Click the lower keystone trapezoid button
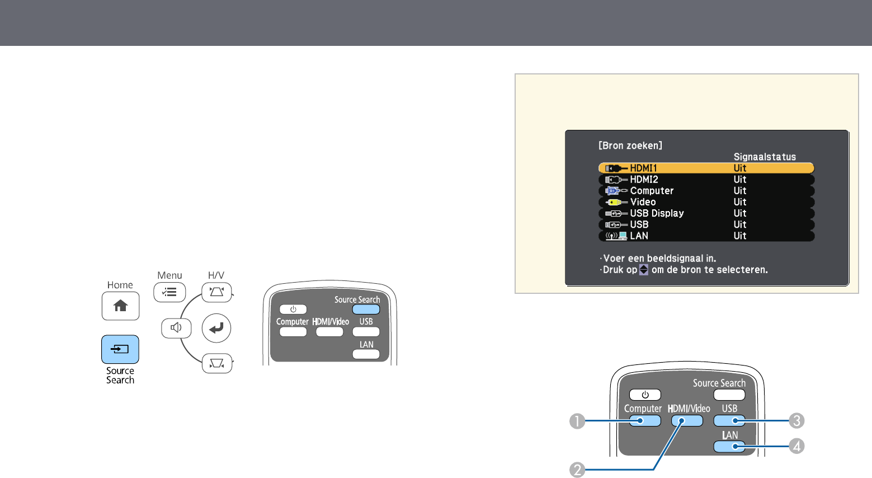Image resolution: width=872 pixels, height=478 pixels. tap(216, 364)
